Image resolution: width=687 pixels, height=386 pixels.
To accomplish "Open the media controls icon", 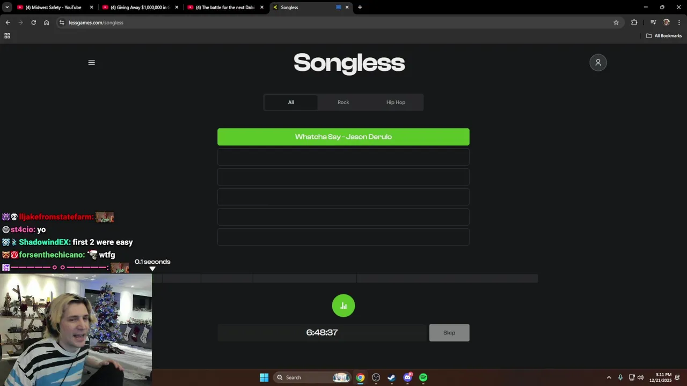I will click(653, 23).
